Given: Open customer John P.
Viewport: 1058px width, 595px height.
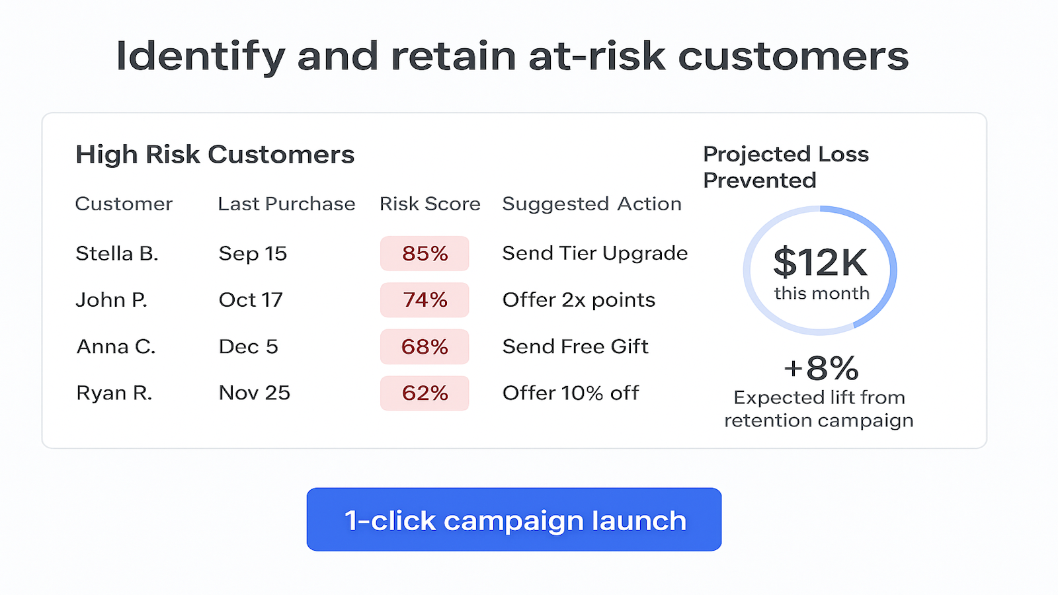Looking at the screenshot, I should click(111, 300).
